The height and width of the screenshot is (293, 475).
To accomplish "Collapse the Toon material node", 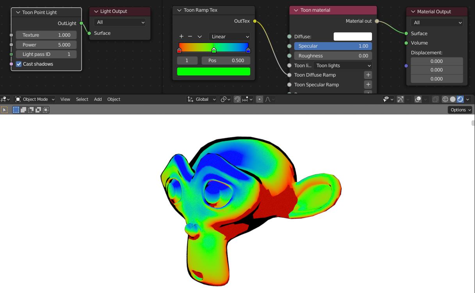I will pos(296,10).
